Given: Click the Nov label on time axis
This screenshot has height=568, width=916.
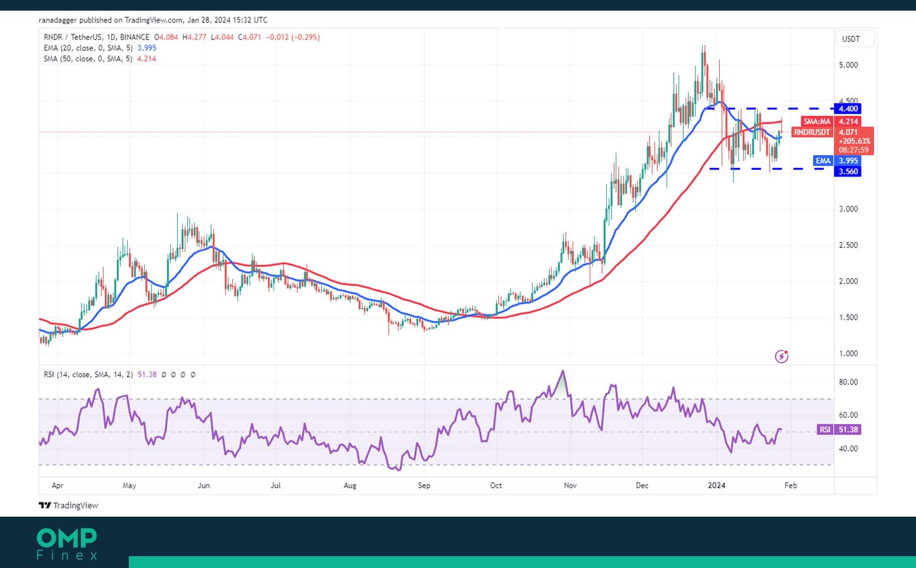Looking at the screenshot, I should 570,485.
